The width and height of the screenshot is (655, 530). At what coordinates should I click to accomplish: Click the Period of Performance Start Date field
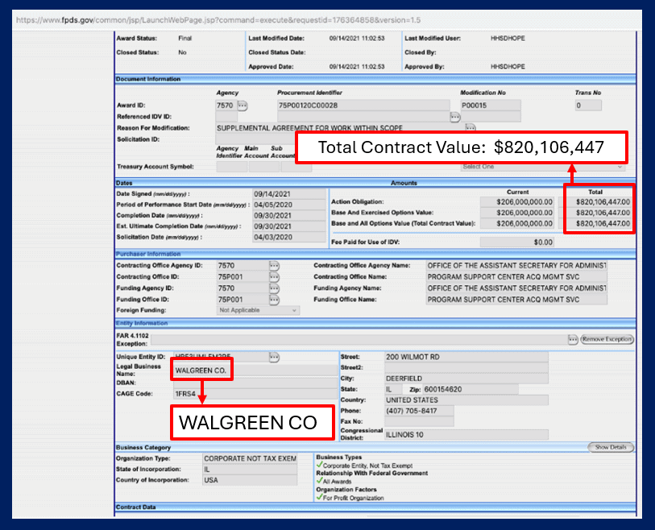289,205
